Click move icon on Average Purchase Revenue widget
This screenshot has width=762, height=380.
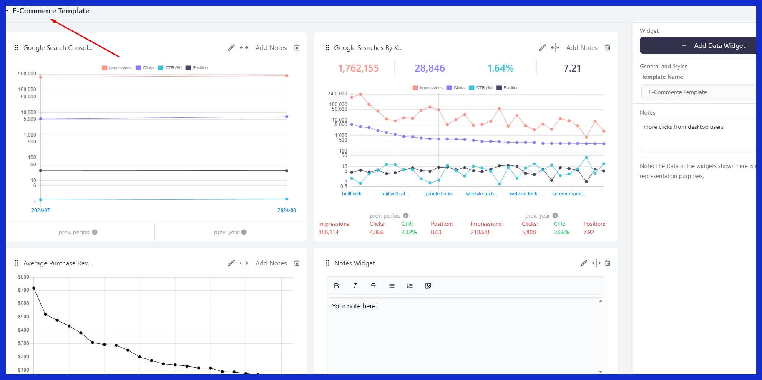tap(244, 263)
